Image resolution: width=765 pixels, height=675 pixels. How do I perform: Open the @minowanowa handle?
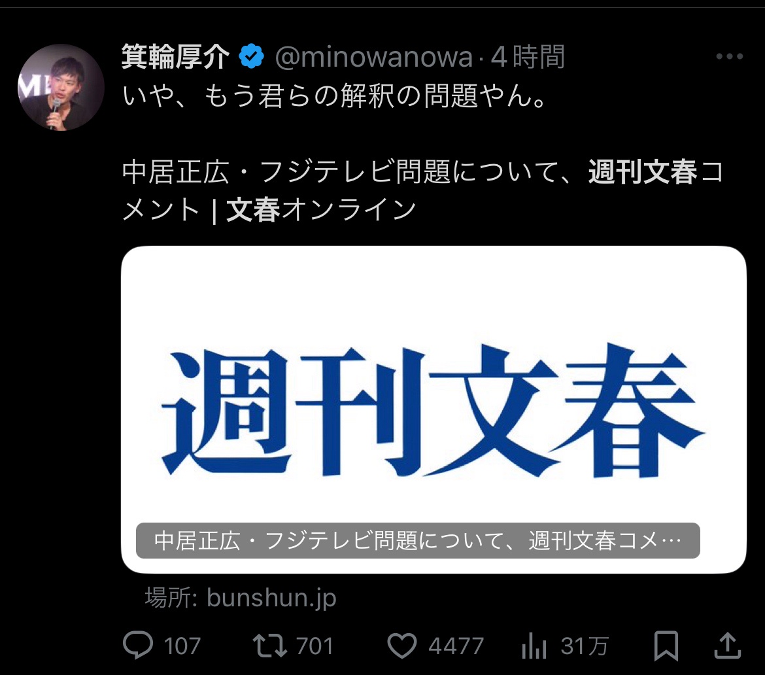point(374,57)
